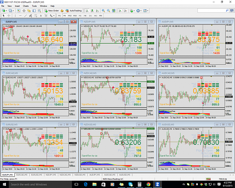235x188 pixels.
Task: Open the arrows objects tool
Action: [51, 15]
